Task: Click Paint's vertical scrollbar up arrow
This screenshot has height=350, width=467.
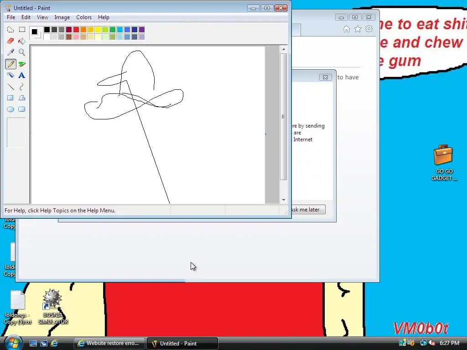Action: pos(284,49)
